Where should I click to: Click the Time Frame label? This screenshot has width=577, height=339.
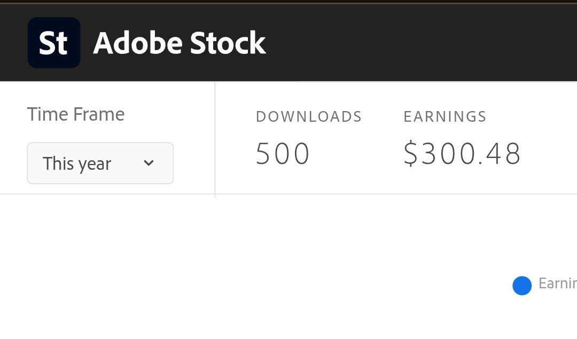(x=76, y=114)
